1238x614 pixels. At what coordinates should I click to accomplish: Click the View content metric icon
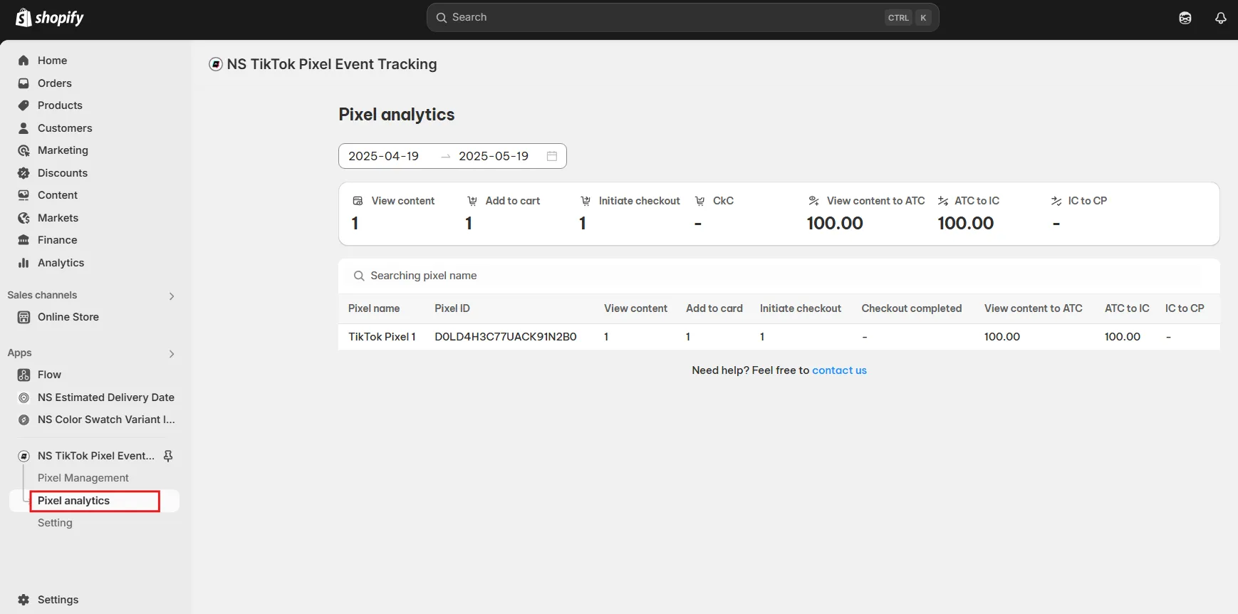coord(358,201)
